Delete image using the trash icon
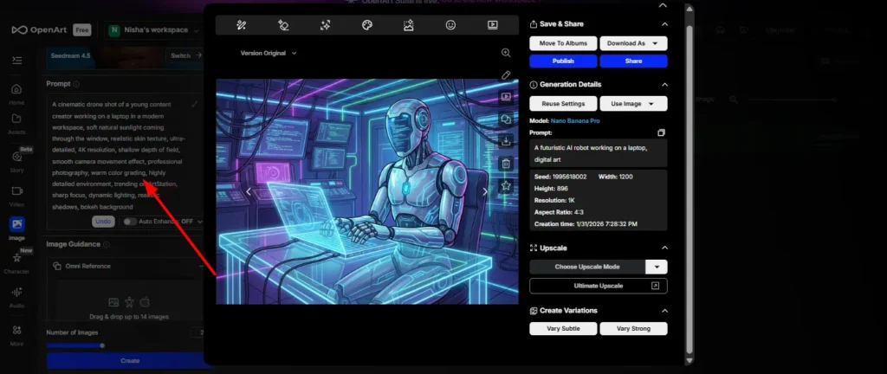The height and width of the screenshot is (374, 887). click(506, 164)
